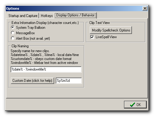Click the %windowtitle% titlebar text description line

pos(44,63)
